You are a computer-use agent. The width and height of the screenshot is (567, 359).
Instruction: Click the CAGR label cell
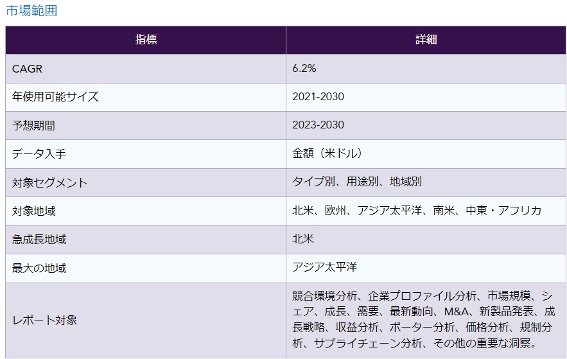[146, 69]
